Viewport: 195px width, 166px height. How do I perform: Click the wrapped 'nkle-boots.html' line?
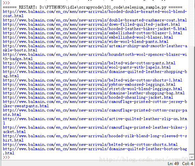20,50
